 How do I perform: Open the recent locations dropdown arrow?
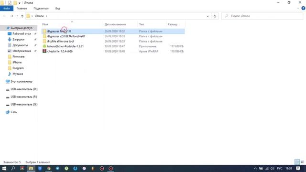pyautogui.click(x=17, y=16)
